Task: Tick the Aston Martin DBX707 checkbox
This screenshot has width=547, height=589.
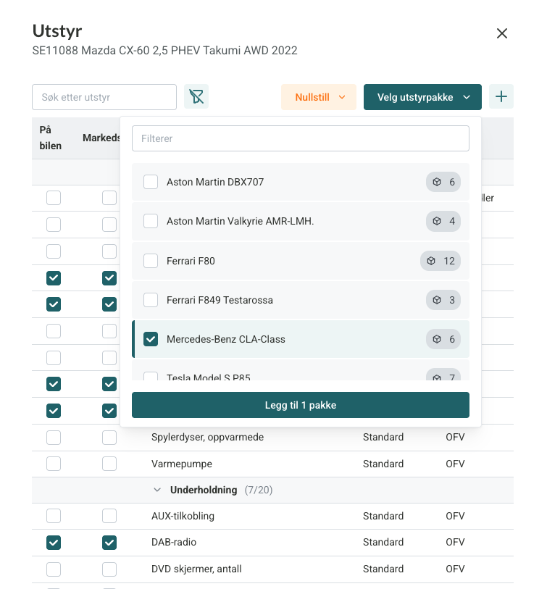Action: pyautogui.click(x=151, y=182)
